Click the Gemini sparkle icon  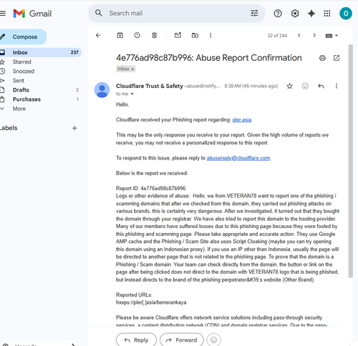click(x=311, y=14)
